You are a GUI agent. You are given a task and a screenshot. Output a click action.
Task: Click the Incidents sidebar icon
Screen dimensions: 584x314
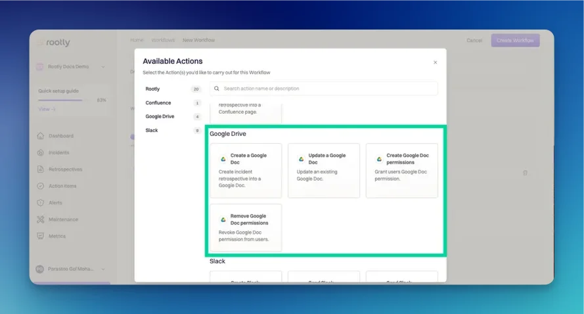pos(41,152)
